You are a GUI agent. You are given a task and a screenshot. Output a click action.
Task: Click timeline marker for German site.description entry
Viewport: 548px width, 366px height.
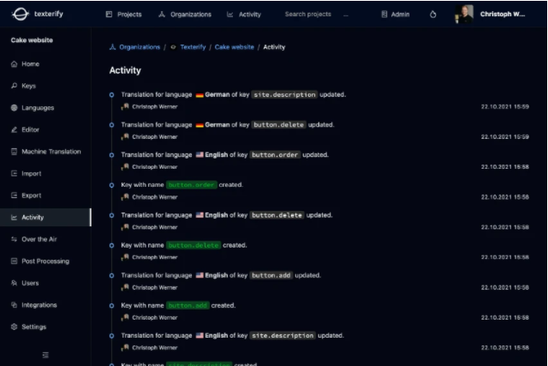[111, 95]
